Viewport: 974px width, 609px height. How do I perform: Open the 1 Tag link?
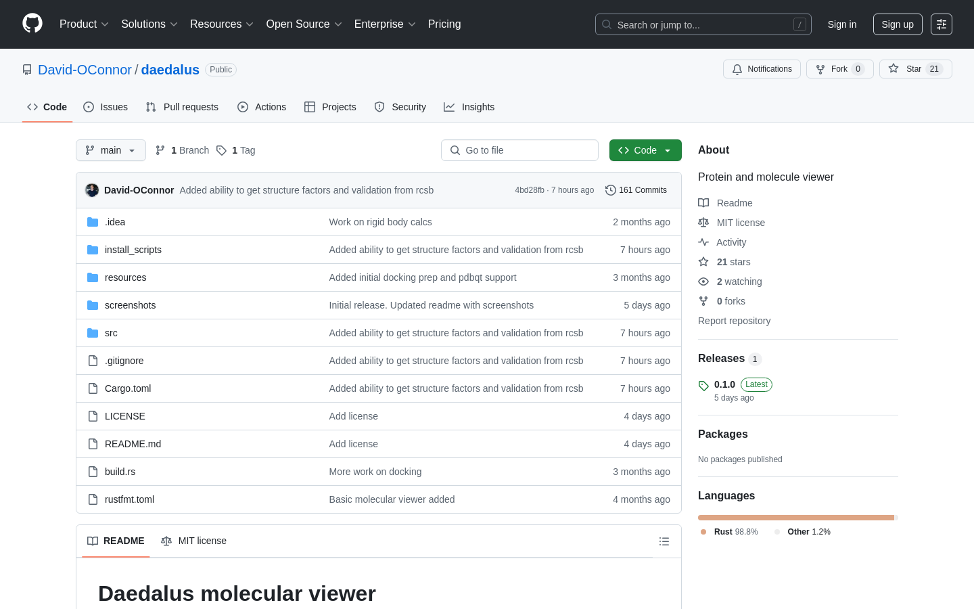coord(235,150)
